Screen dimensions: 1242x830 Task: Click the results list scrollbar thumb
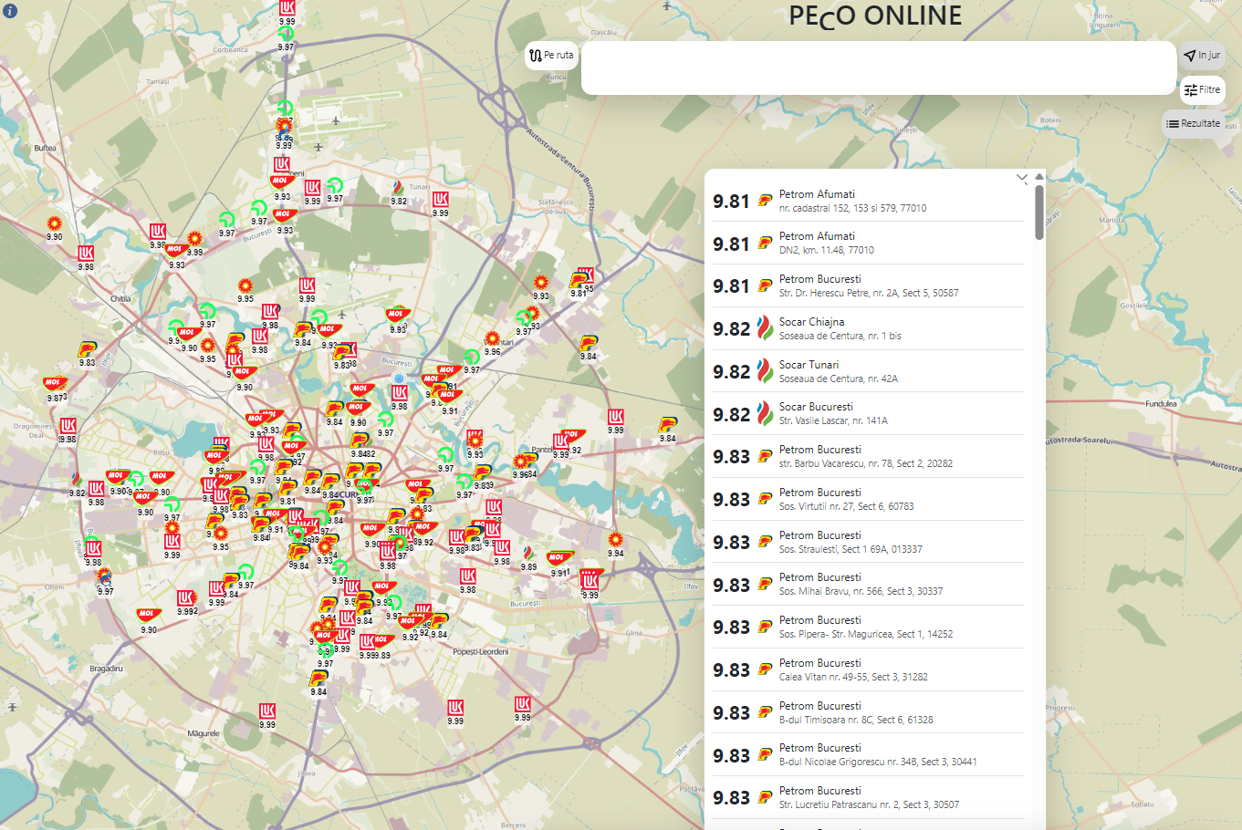[1039, 212]
